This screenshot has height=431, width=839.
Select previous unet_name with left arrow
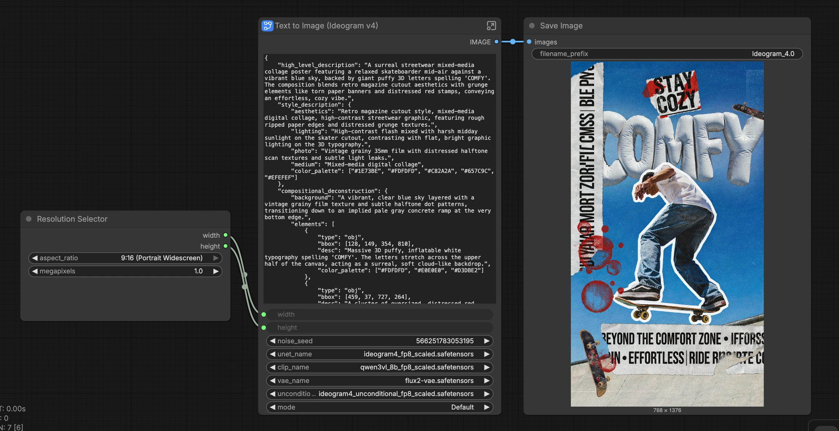273,354
